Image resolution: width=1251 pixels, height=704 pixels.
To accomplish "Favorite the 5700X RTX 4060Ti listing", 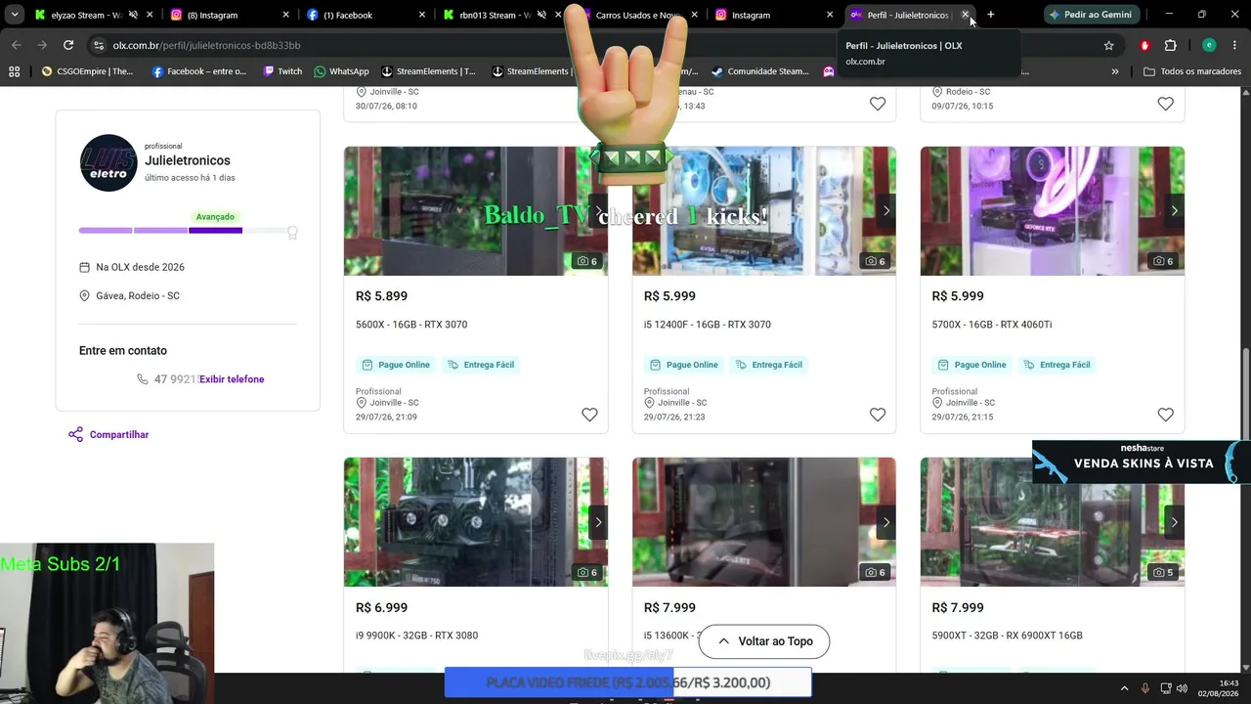I will click(1165, 415).
